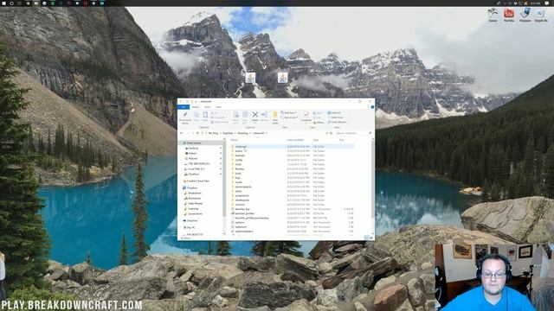Select the resourcepacks folder in the file list
This screenshot has width=554, height=311.
pyautogui.click(x=243, y=187)
